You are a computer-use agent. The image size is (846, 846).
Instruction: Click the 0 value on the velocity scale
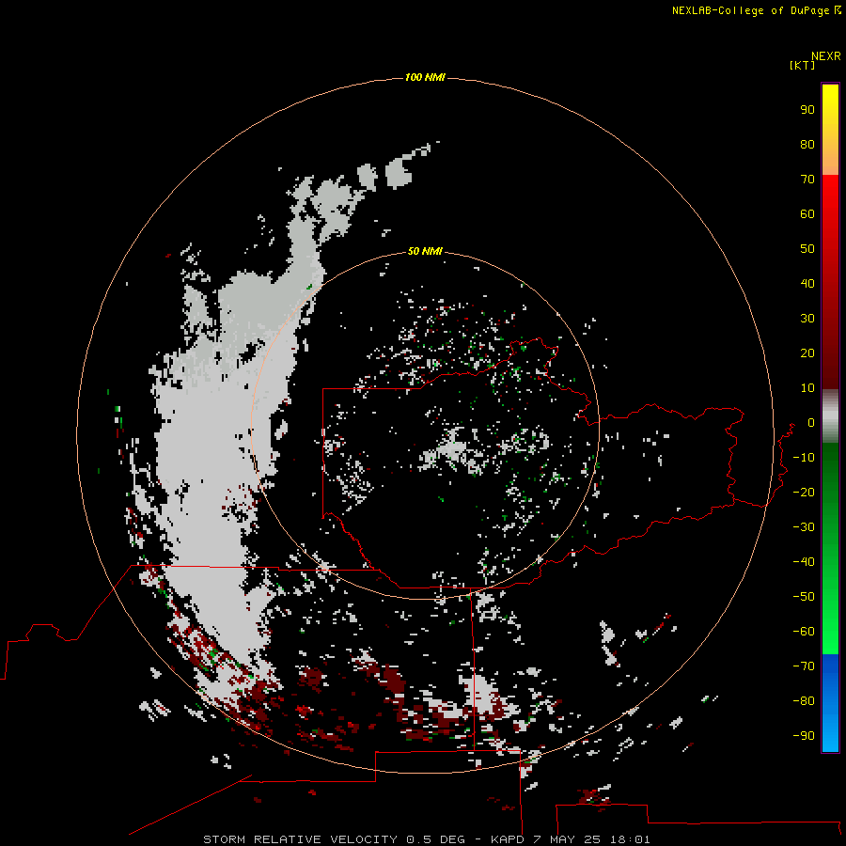pyautogui.click(x=810, y=423)
